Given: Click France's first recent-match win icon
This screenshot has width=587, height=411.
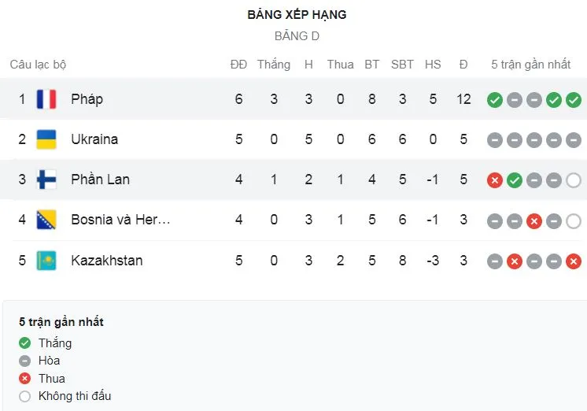Looking at the screenshot, I should tap(494, 100).
